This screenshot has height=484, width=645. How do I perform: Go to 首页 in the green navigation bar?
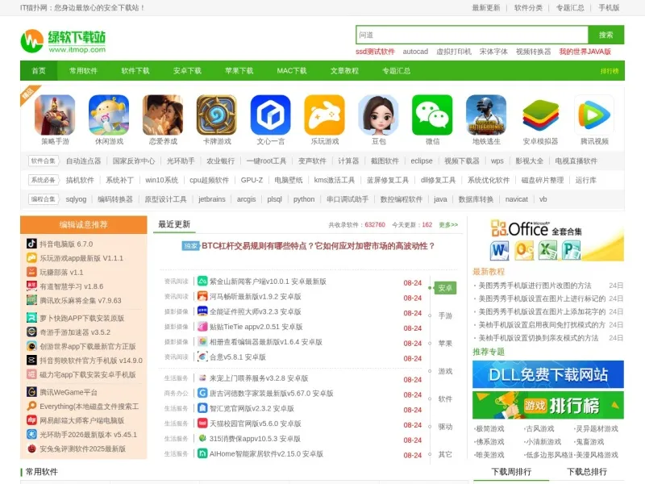pyautogui.click(x=39, y=71)
